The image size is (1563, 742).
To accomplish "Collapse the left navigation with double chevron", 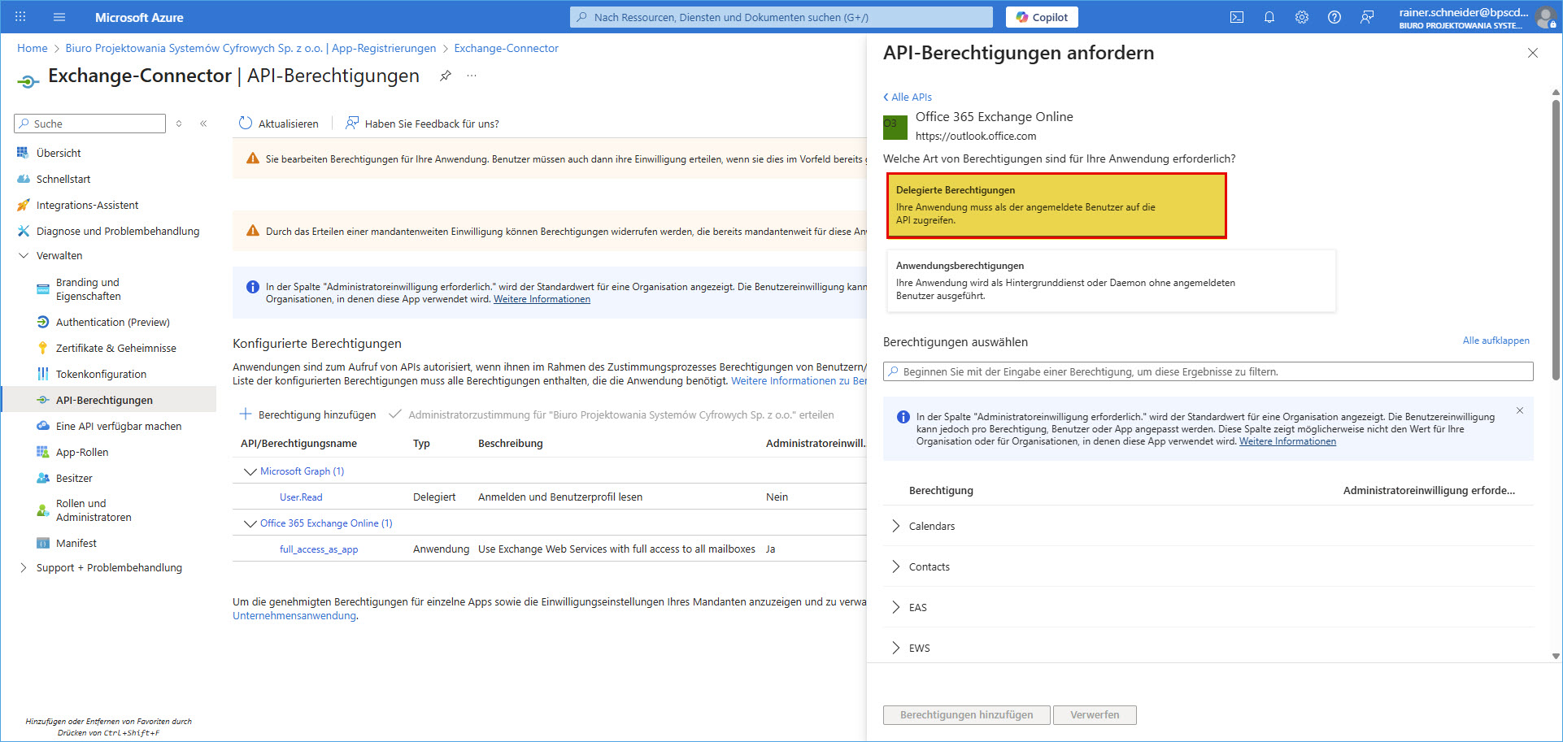I will (x=203, y=124).
